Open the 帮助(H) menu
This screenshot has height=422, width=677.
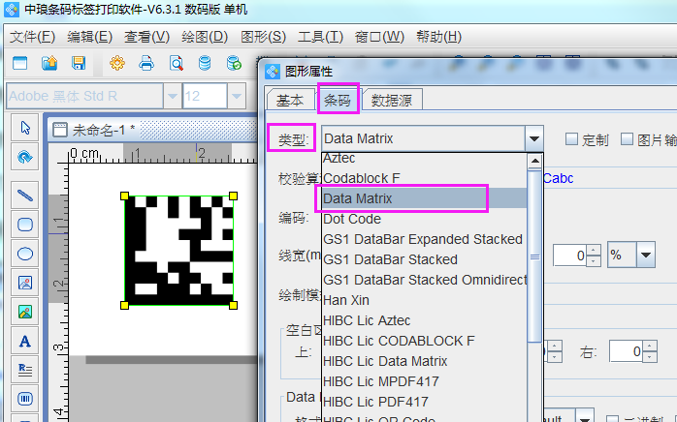[438, 37]
